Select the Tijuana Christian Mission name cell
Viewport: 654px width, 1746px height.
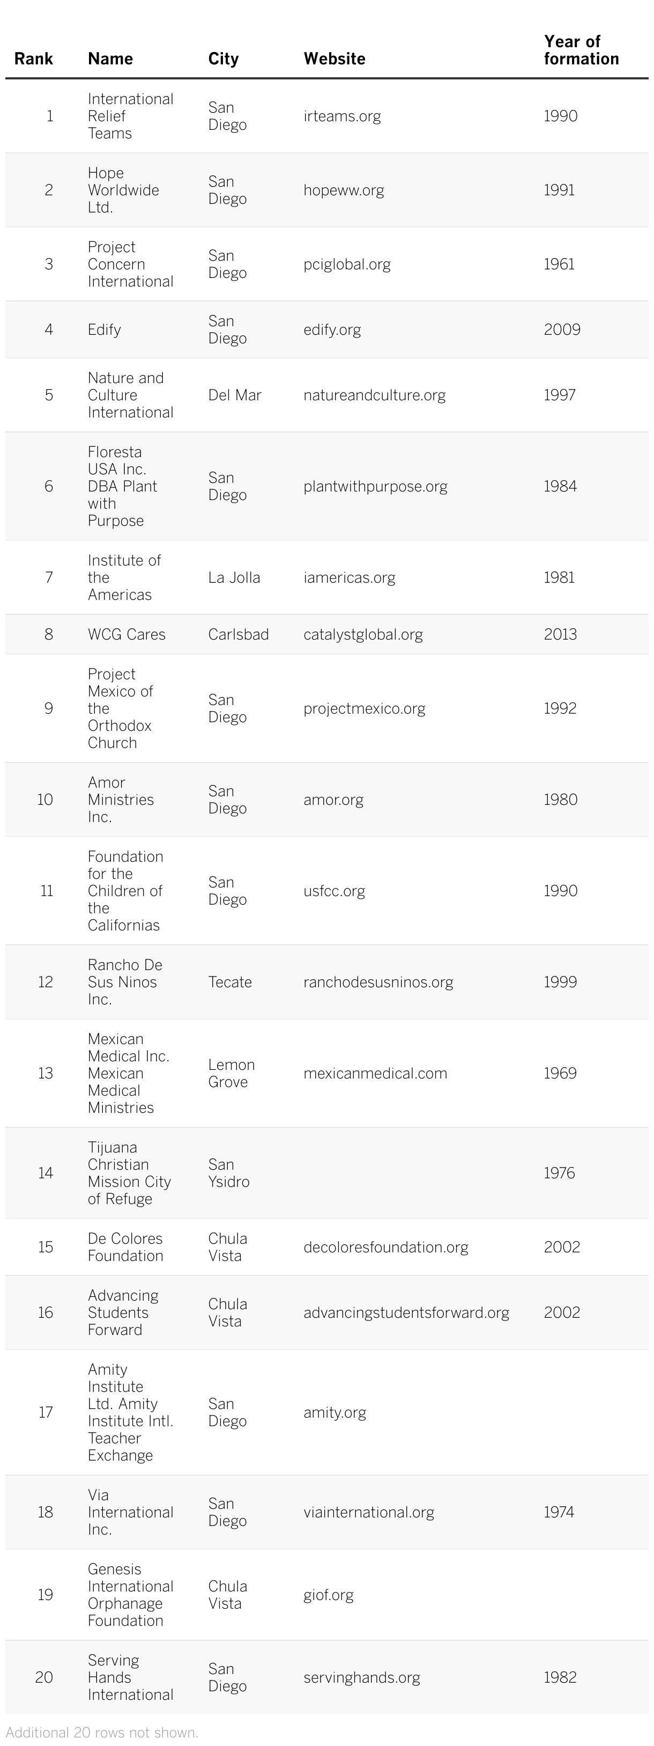pyautogui.click(x=129, y=1173)
